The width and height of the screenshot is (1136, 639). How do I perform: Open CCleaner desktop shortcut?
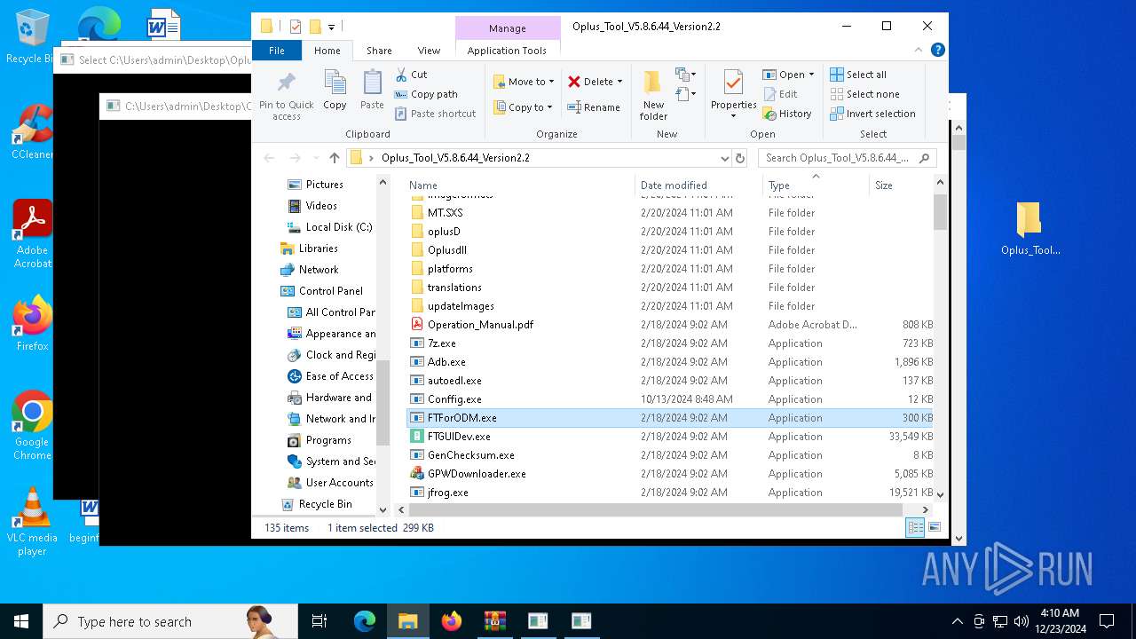32,133
